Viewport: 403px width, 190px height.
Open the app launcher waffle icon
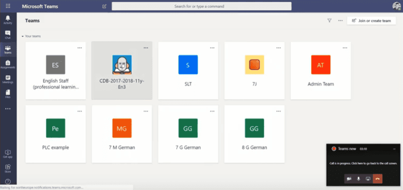point(8,6)
